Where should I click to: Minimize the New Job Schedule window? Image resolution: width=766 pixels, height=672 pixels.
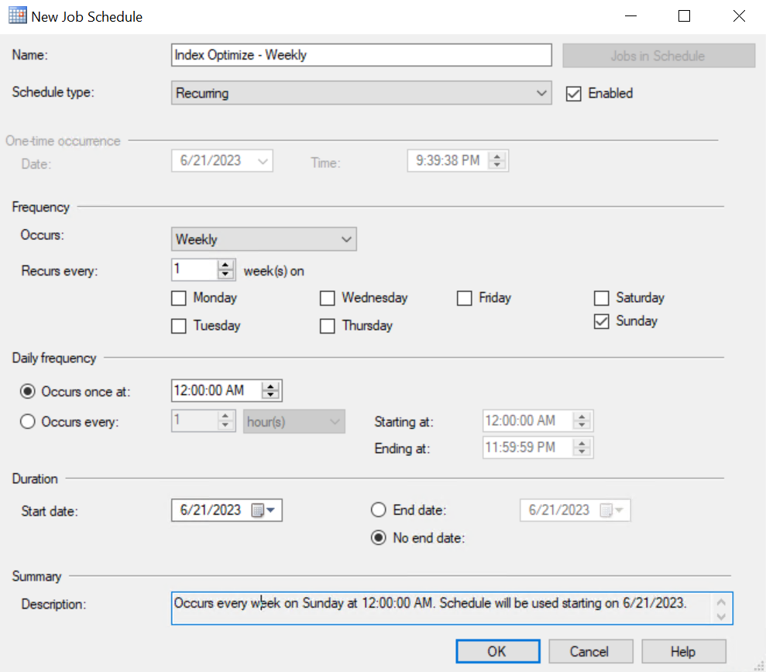[x=630, y=16]
